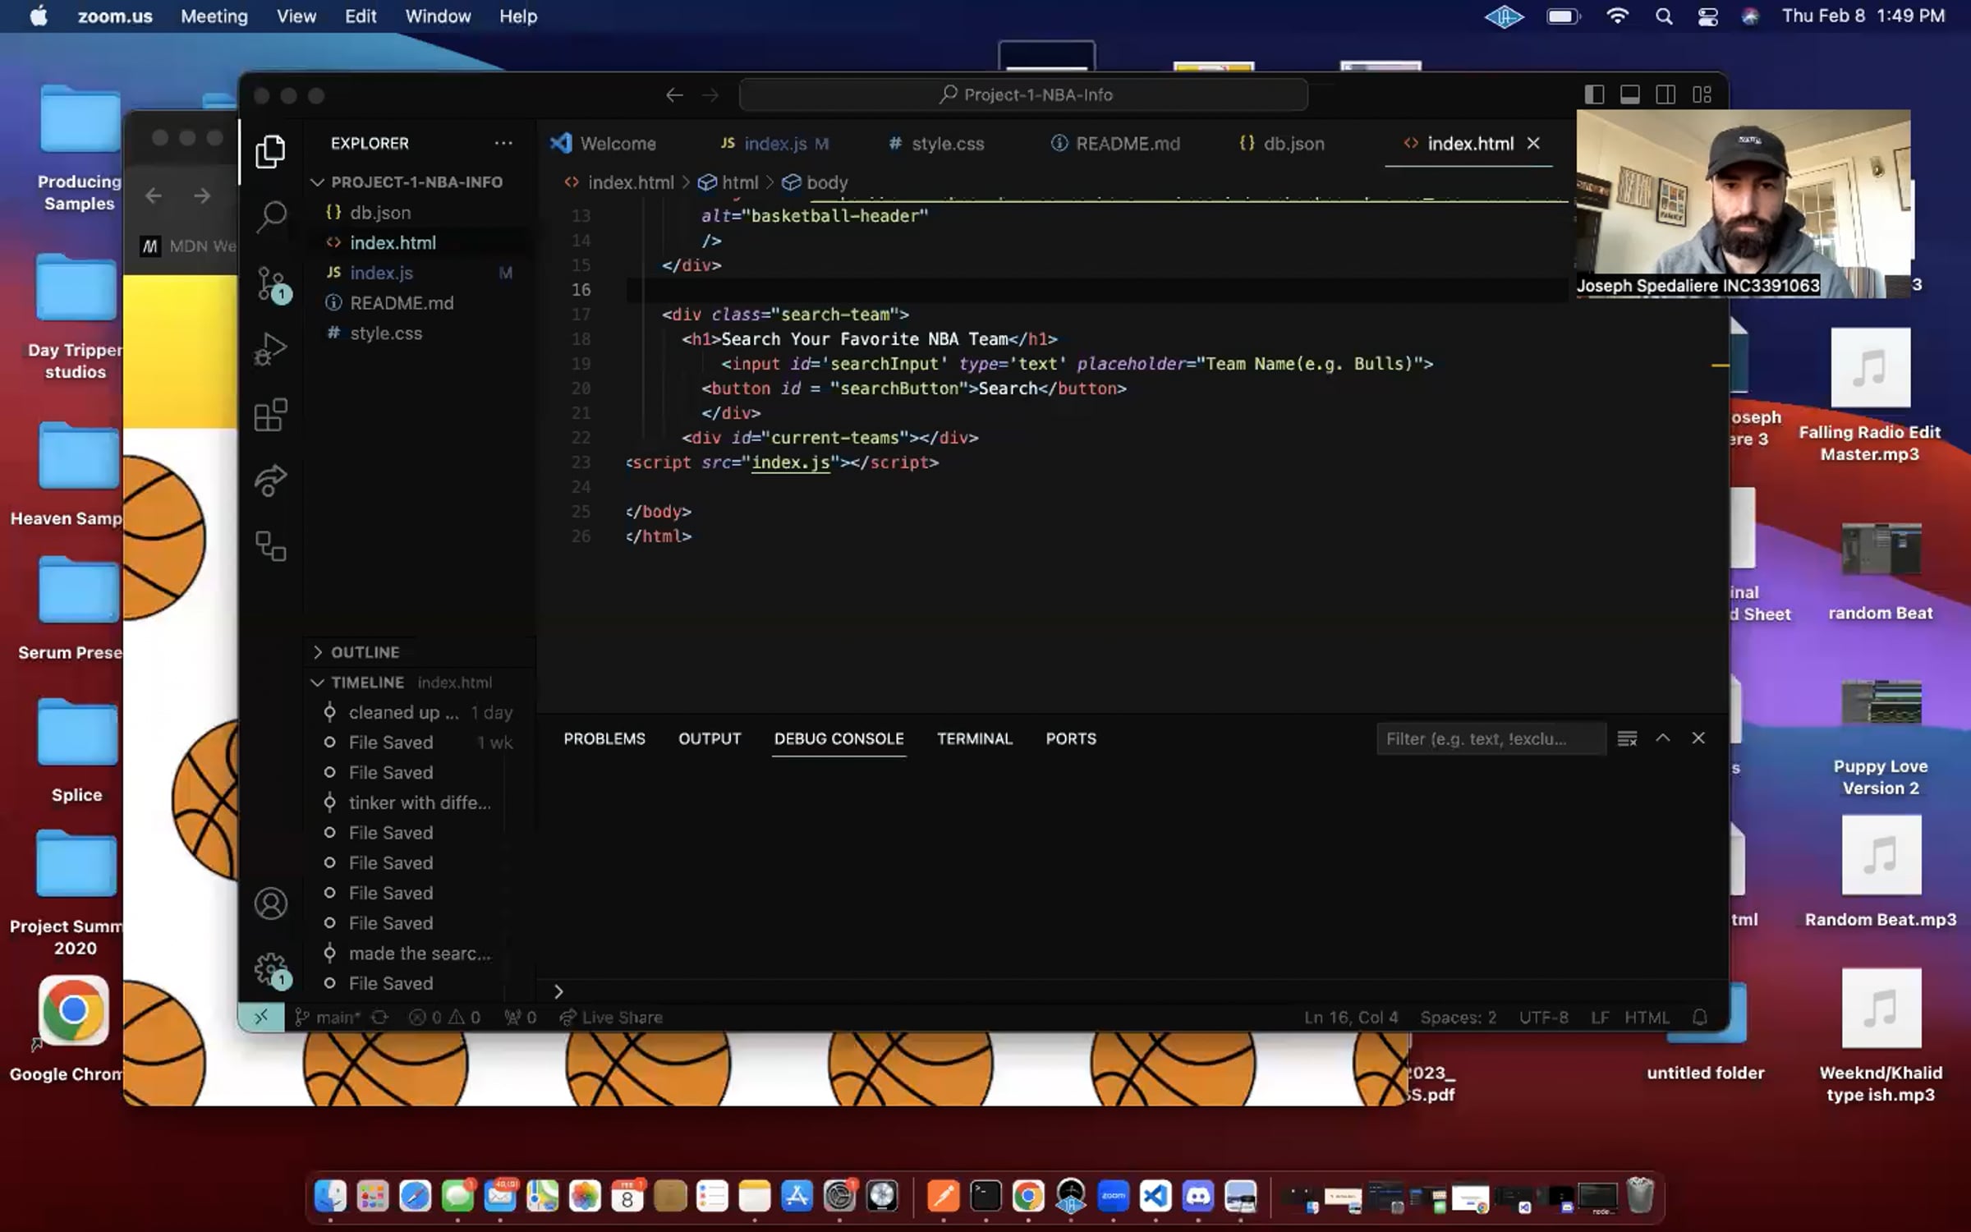Viewport: 1971px width, 1232px height.
Task: Click Clear Console icon in debug panel
Action: point(1627,738)
